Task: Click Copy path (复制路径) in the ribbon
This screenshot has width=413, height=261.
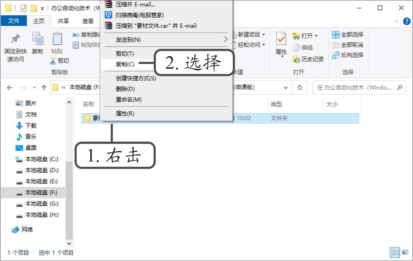Action: (x=86, y=34)
